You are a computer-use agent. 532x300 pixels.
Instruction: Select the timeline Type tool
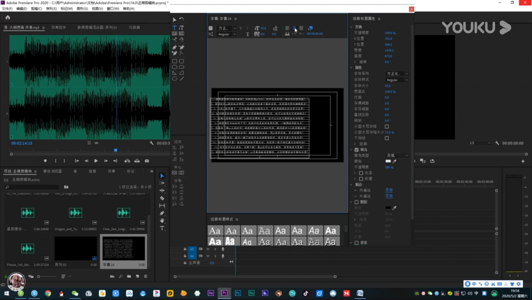[162, 228]
